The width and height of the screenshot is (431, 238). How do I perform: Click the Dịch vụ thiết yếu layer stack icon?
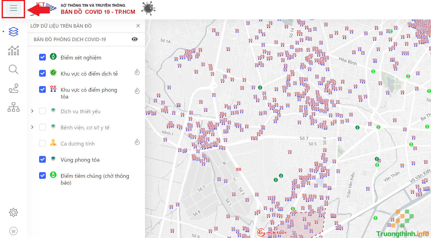53,110
